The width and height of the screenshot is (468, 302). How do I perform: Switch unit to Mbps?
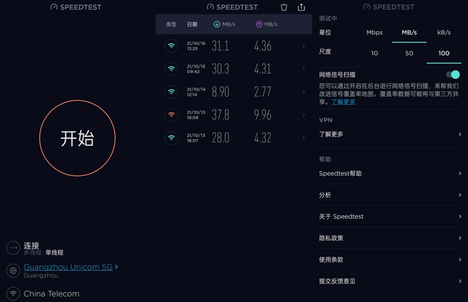374,33
